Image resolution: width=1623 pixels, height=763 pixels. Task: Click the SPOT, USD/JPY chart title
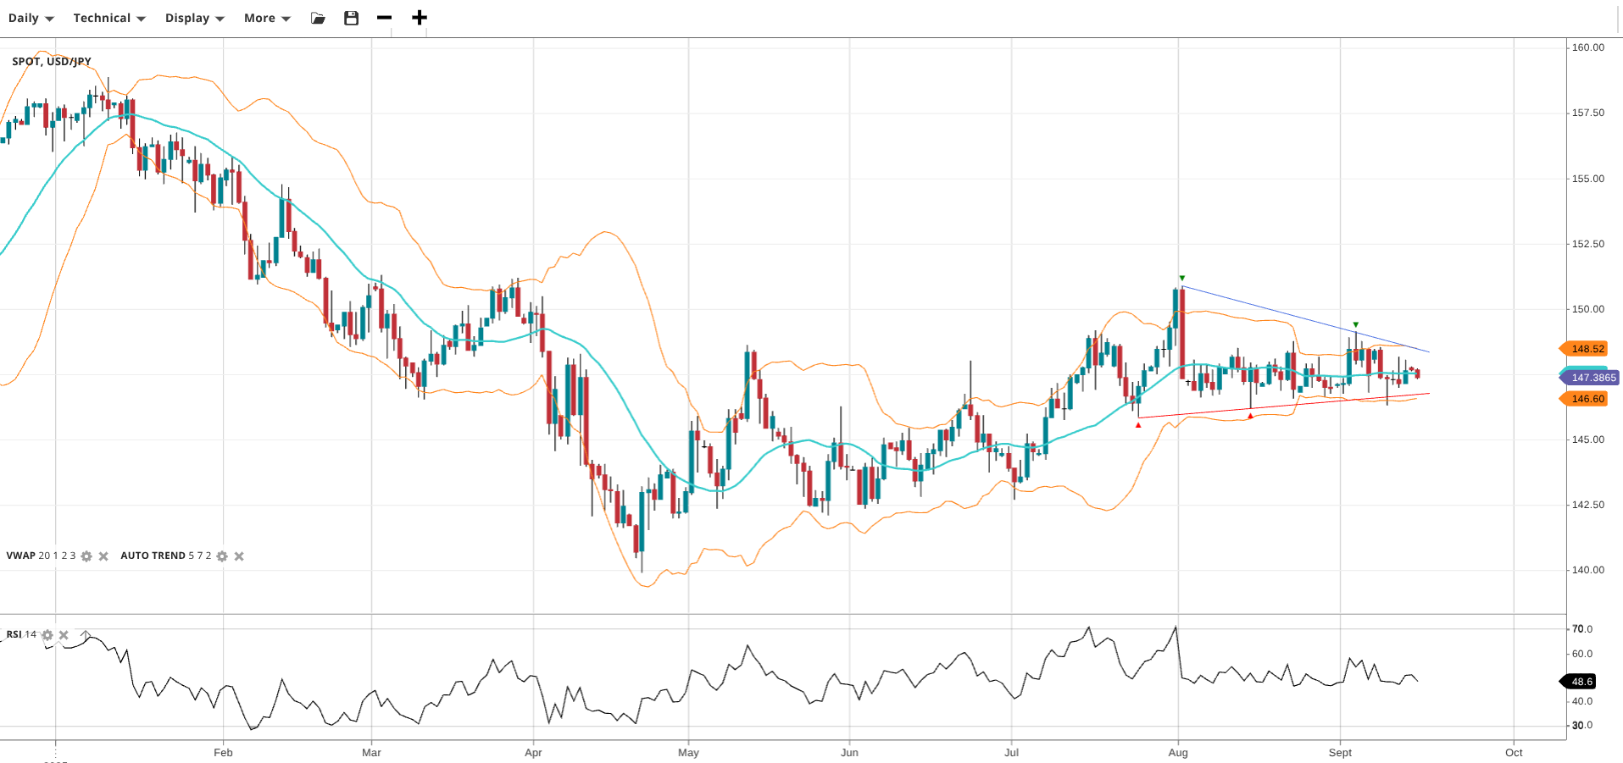pyautogui.click(x=52, y=62)
